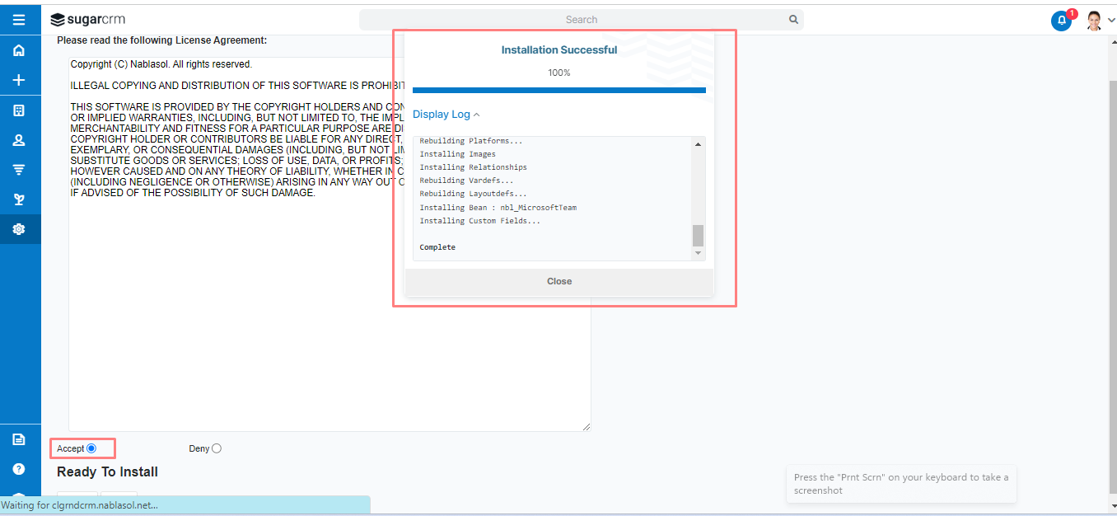Open Accounts building icon in sidebar
Viewport: 1117px width, 516px height.
coord(19,110)
